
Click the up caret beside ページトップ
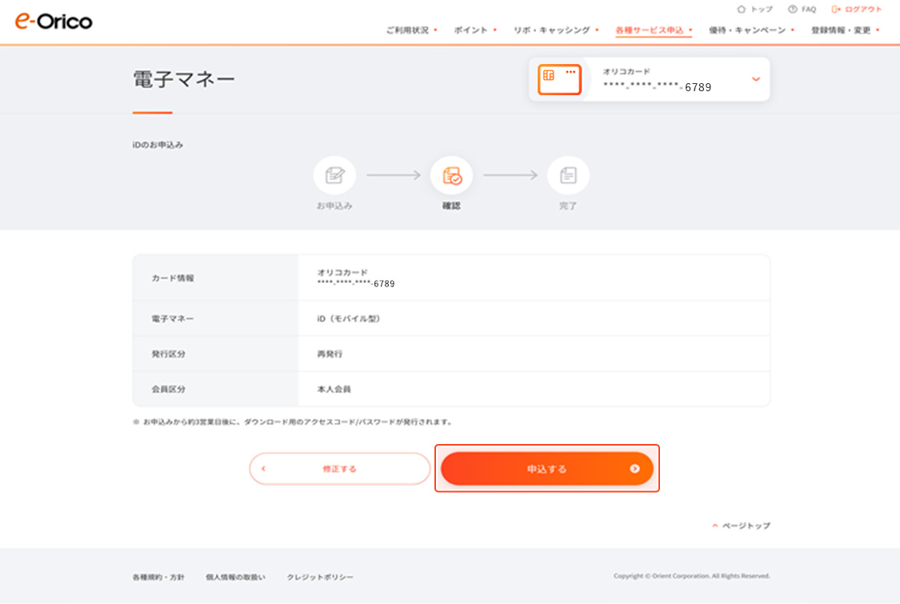[x=715, y=526]
